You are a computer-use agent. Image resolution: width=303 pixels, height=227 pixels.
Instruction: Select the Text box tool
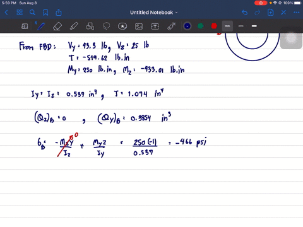155,26
